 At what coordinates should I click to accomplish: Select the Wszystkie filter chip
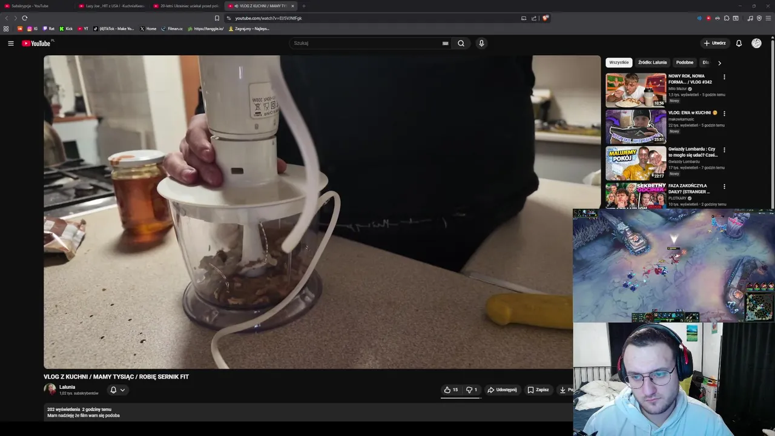[619, 62]
